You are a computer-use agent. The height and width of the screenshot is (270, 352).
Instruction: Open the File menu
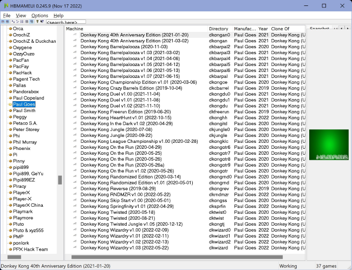coord(6,16)
